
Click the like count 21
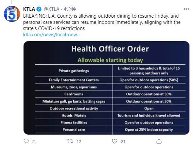pyautogui.click(x=123, y=141)
